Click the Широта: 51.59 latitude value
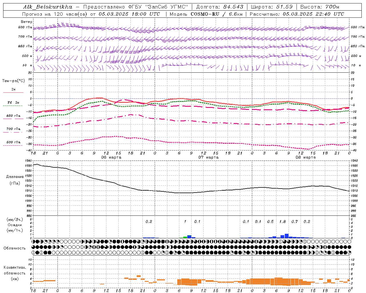The image size is (366, 293). (272, 7)
